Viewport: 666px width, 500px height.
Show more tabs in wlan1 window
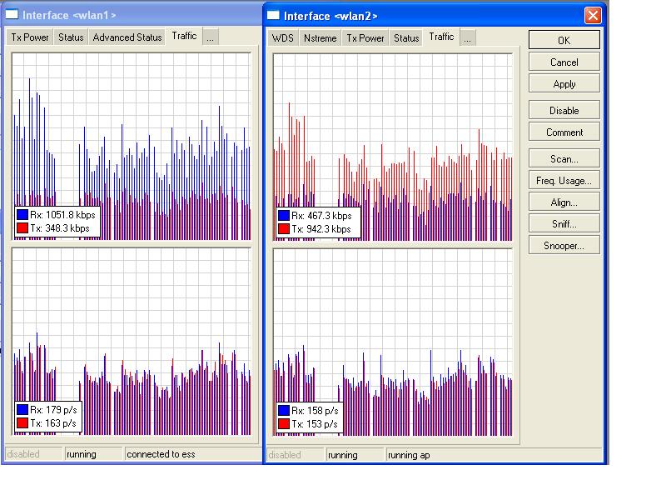211,37
